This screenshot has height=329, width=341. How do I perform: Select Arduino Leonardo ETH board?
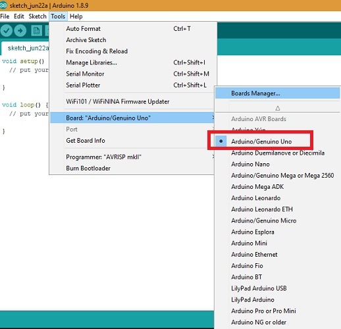pos(278,209)
